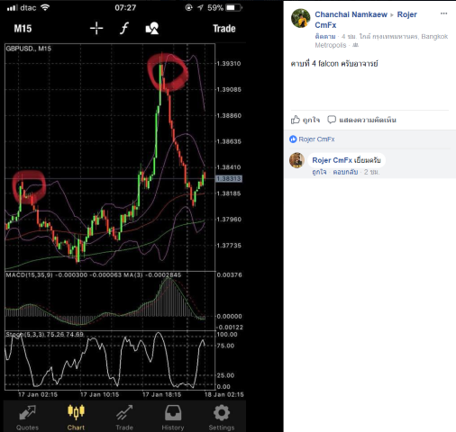Click the 1.37735 price axis label
456x432 pixels.
(229, 246)
